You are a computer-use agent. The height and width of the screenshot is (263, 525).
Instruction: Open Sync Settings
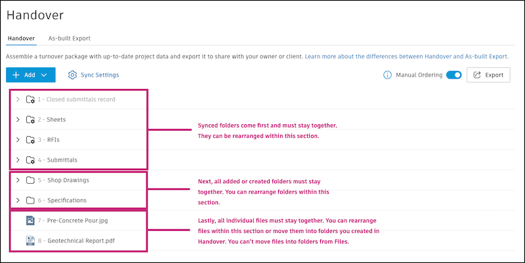click(94, 75)
